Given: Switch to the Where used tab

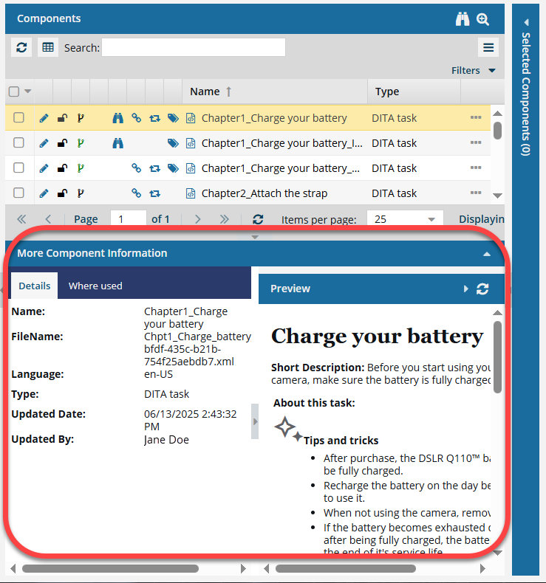Looking at the screenshot, I should 95,286.
